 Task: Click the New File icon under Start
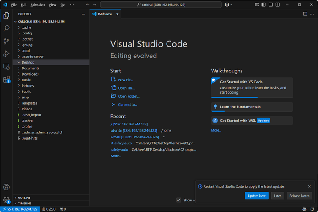click(x=114, y=79)
